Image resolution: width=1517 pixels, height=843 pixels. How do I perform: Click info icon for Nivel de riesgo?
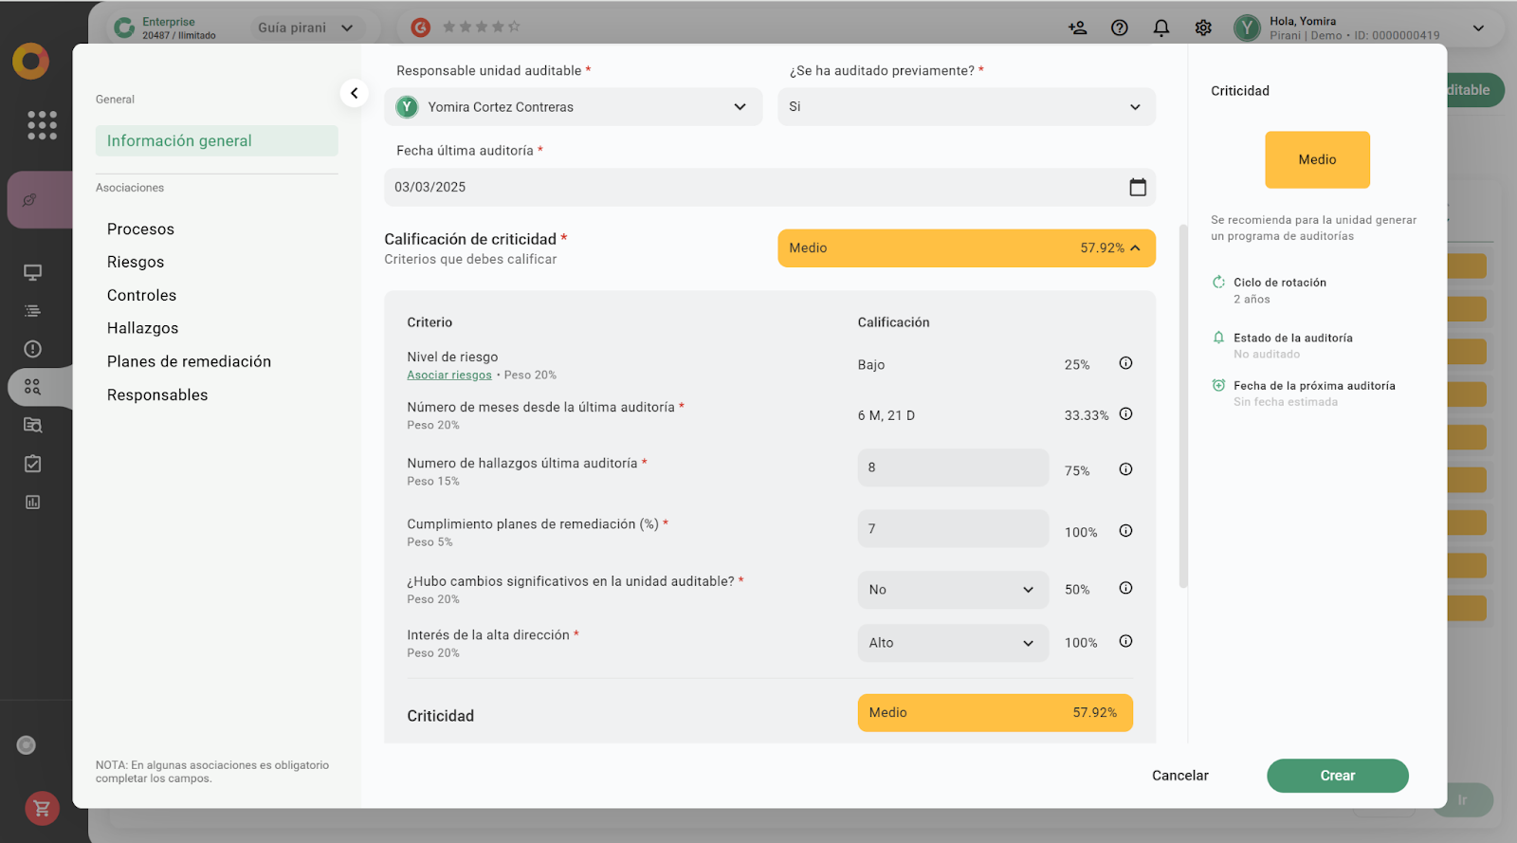point(1125,363)
